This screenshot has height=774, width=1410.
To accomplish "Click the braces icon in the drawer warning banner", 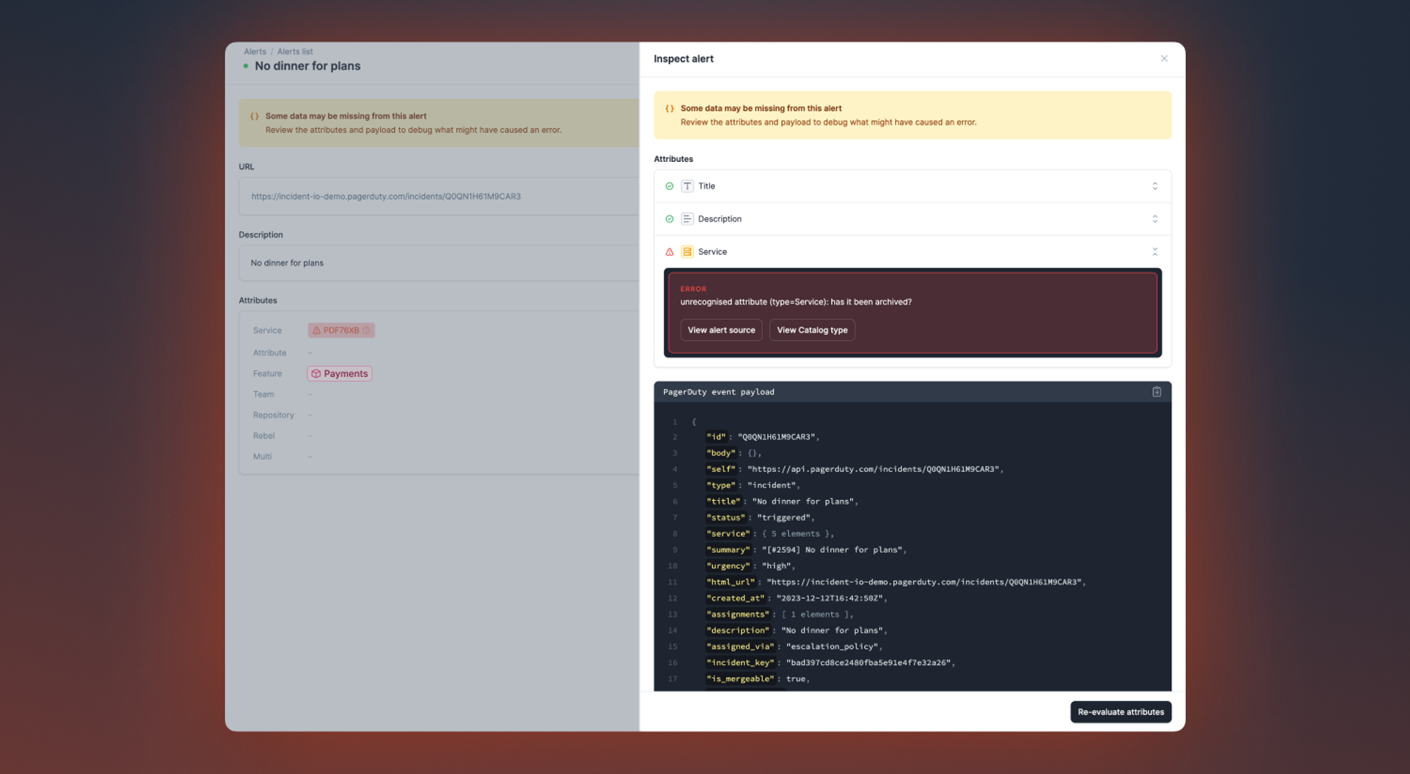I will pyautogui.click(x=669, y=108).
